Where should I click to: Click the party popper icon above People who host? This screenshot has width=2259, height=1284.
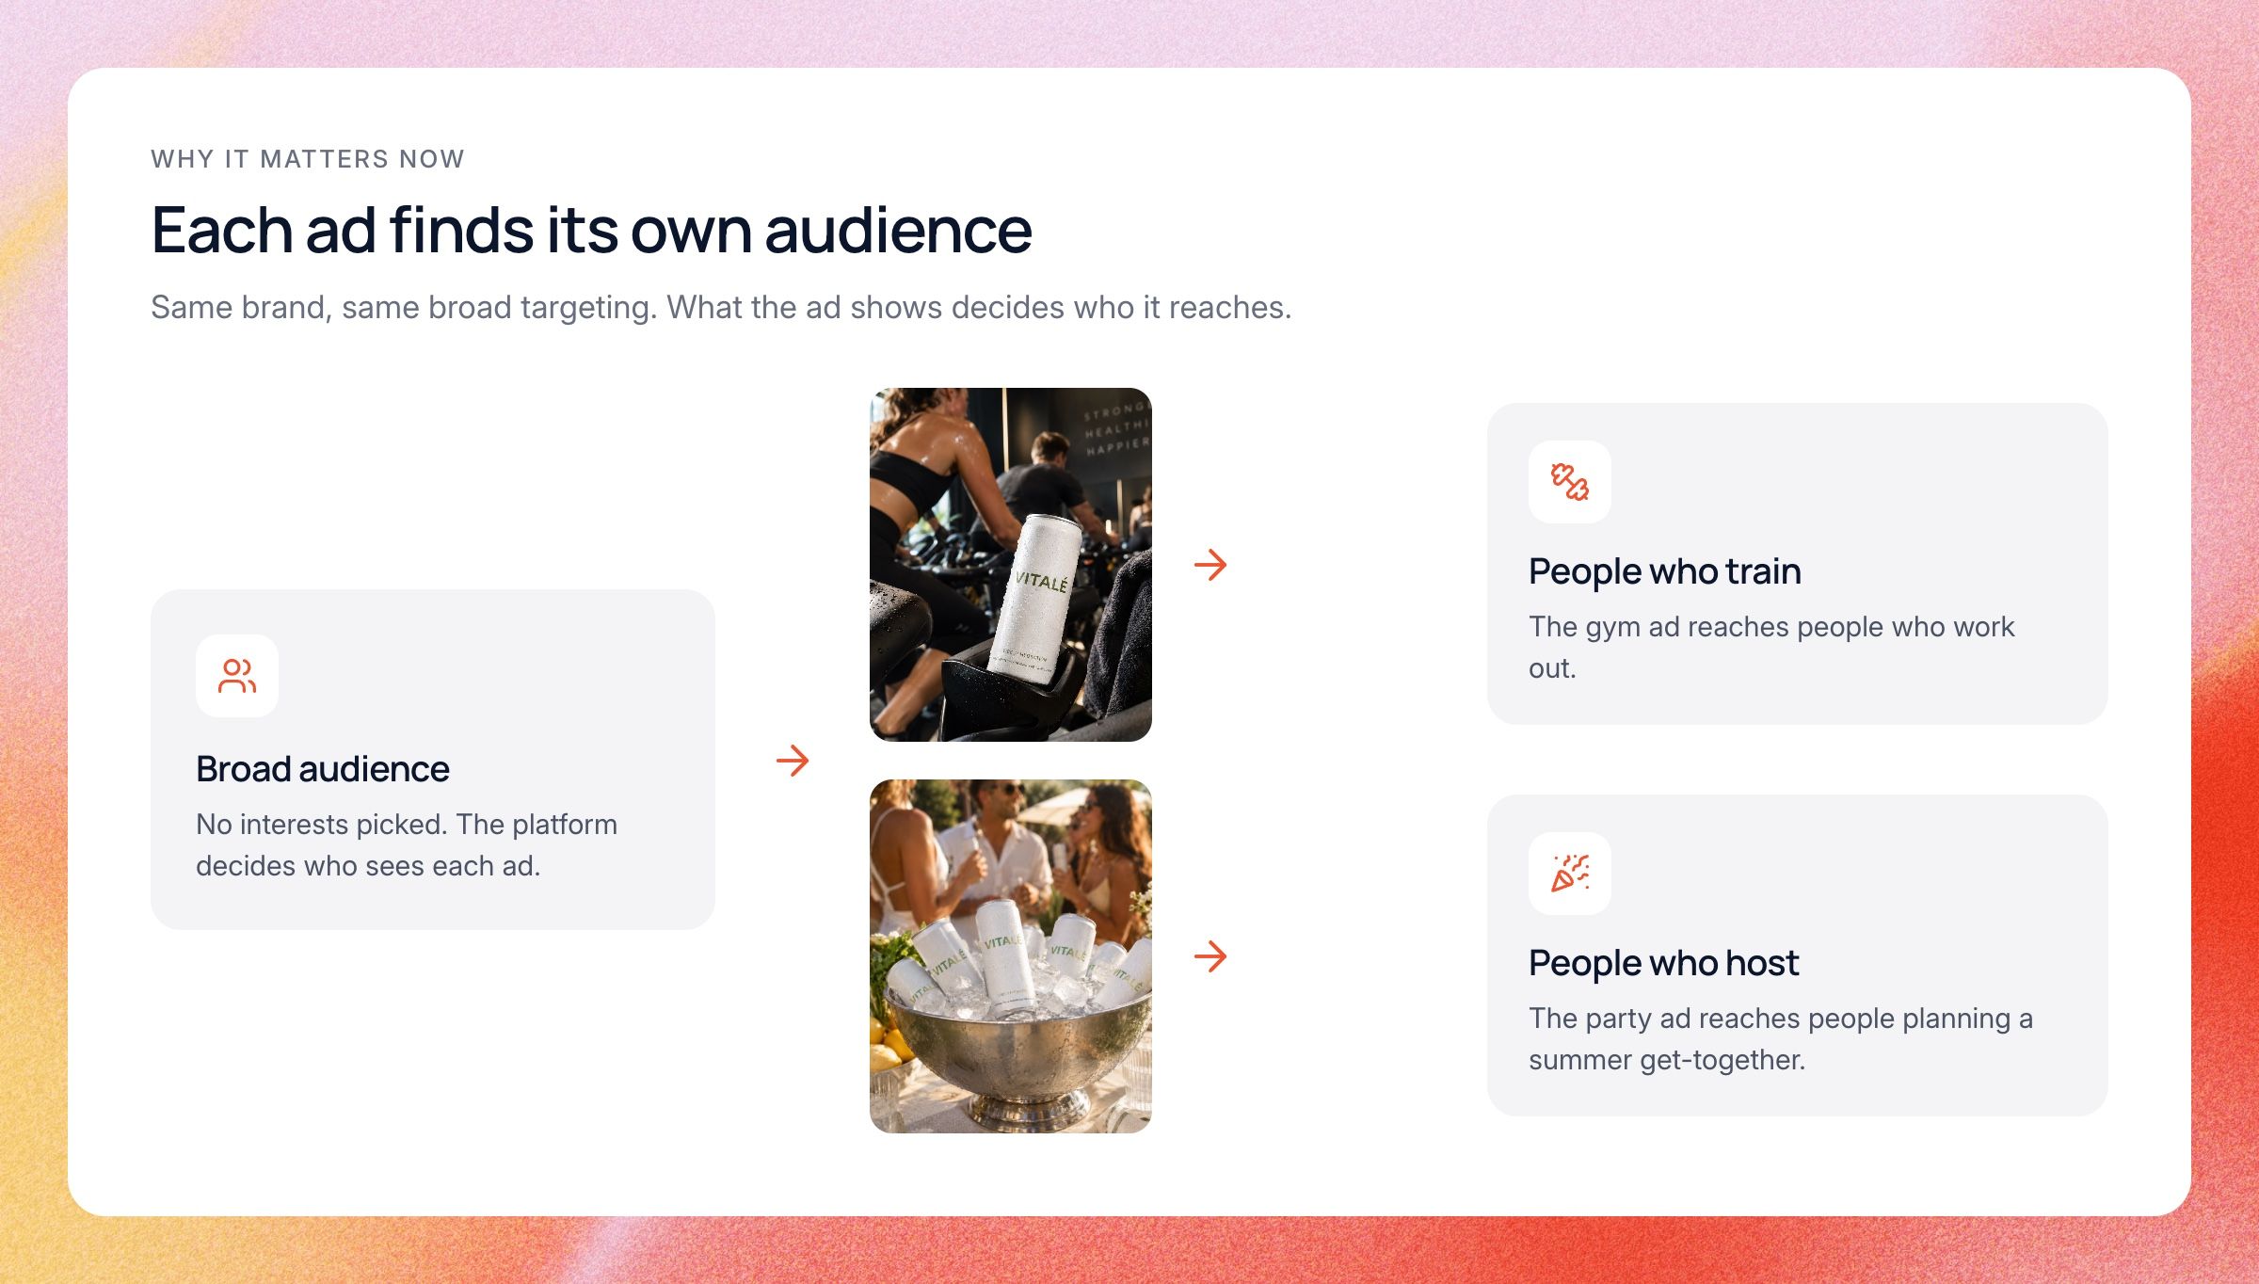pyautogui.click(x=1570, y=874)
